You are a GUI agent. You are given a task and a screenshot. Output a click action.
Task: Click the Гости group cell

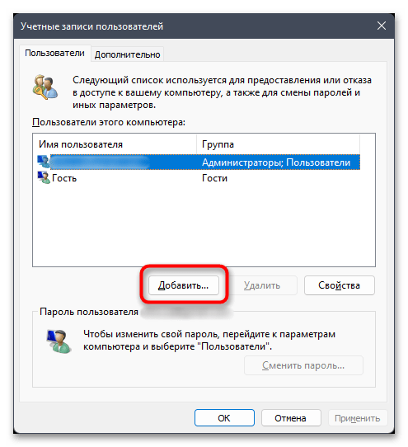tap(214, 178)
